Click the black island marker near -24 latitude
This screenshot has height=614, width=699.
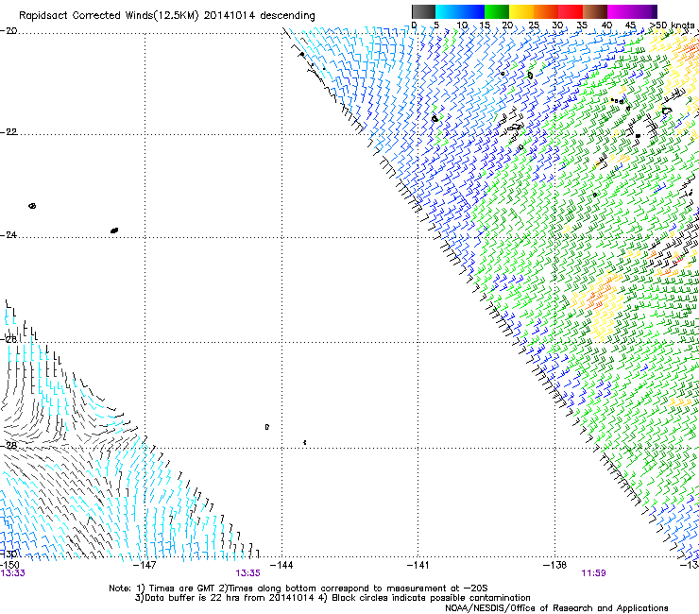[114, 230]
